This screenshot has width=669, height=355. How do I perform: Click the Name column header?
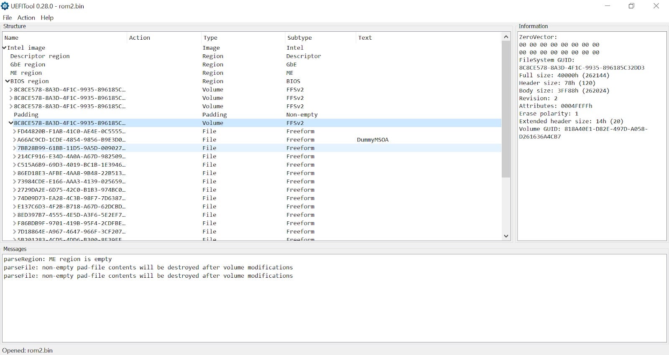pos(12,38)
